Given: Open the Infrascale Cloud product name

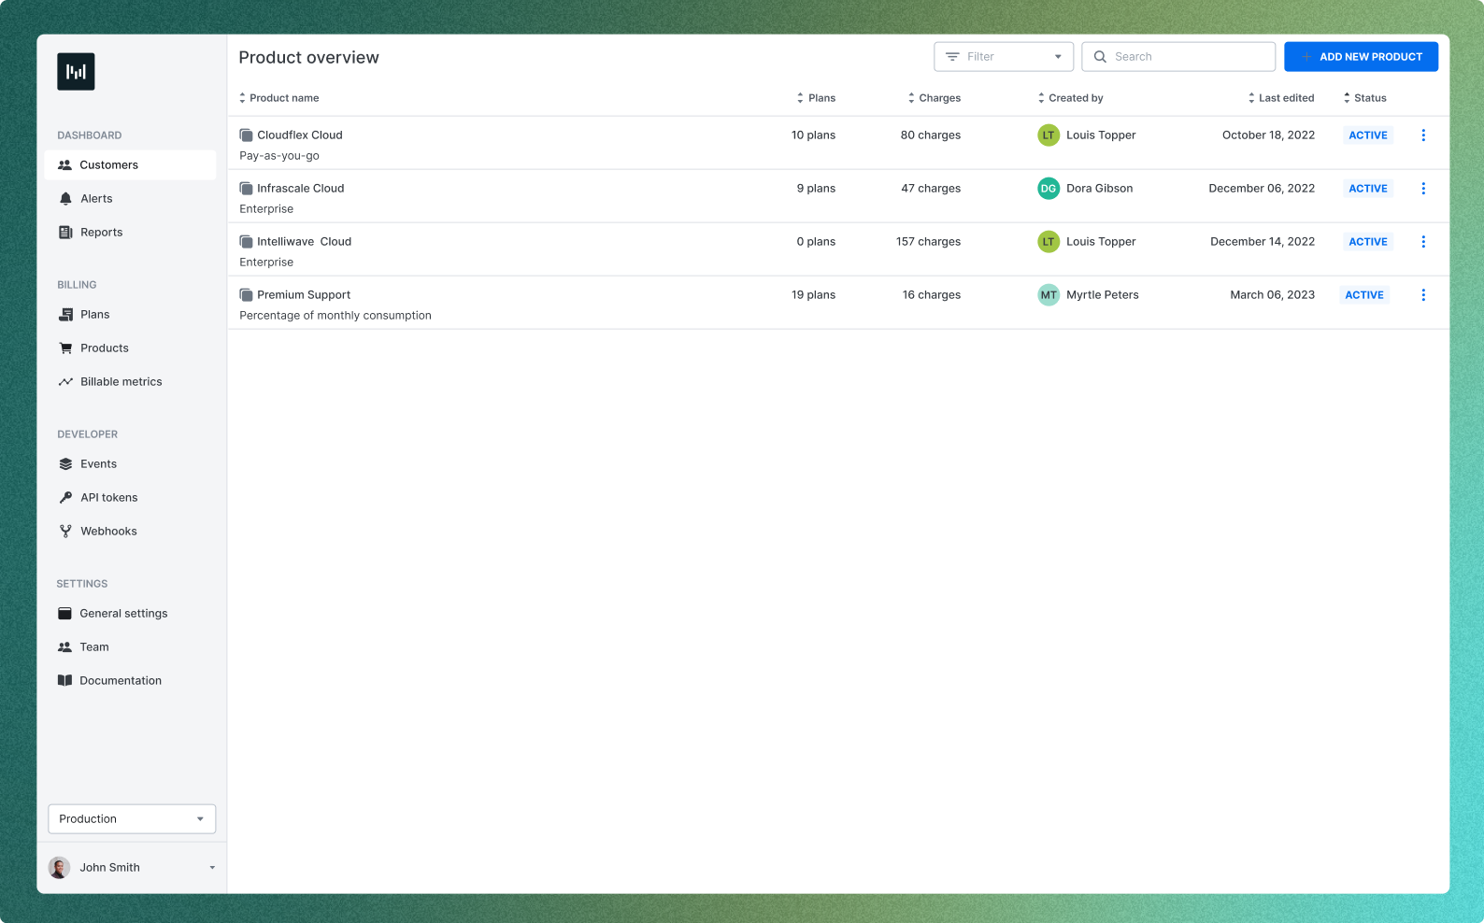Looking at the screenshot, I should (x=301, y=189).
